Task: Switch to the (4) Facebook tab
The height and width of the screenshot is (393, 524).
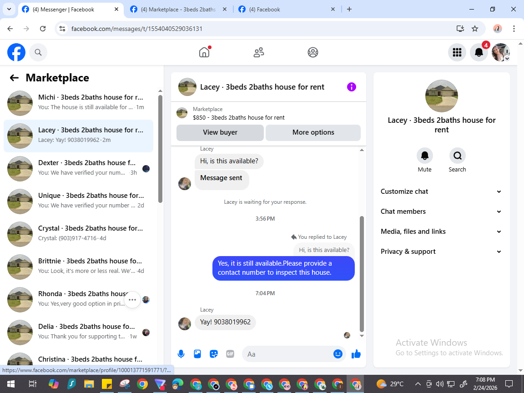Action: coord(286,10)
